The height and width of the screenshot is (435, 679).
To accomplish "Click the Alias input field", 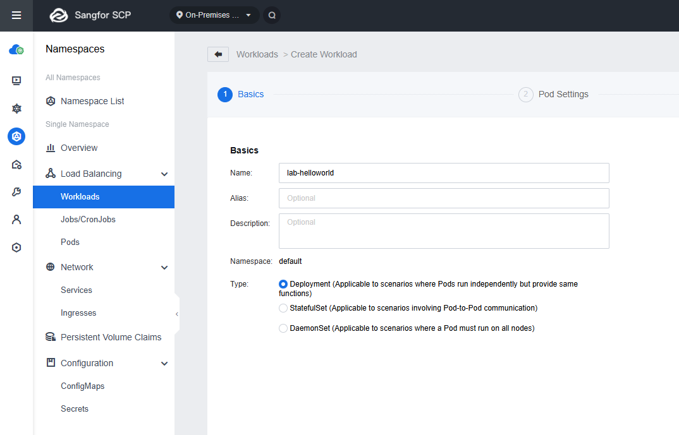I will pyautogui.click(x=444, y=198).
